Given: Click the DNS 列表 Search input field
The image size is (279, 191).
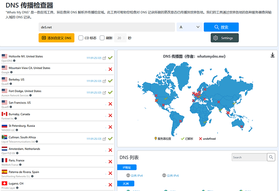Looking at the screenshot, I should (249, 157).
